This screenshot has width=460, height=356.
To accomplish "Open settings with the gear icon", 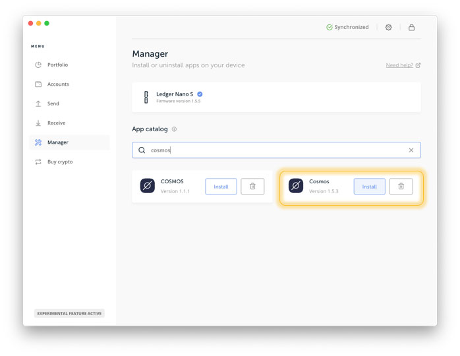I will [x=388, y=27].
